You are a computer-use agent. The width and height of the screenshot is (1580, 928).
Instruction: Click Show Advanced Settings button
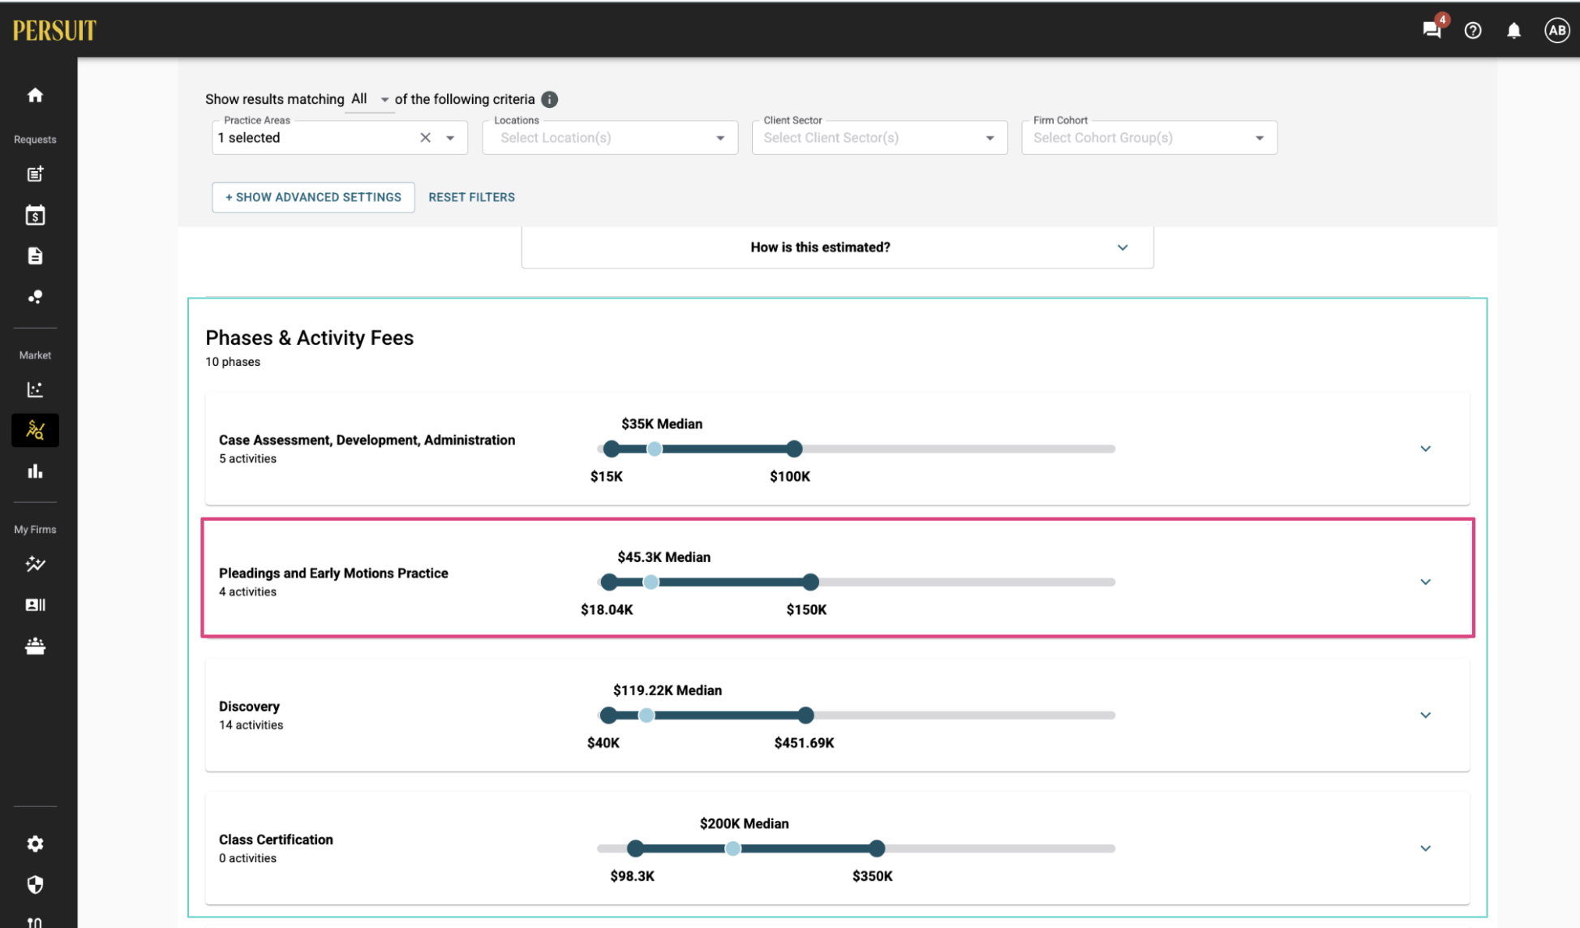pyautogui.click(x=313, y=197)
